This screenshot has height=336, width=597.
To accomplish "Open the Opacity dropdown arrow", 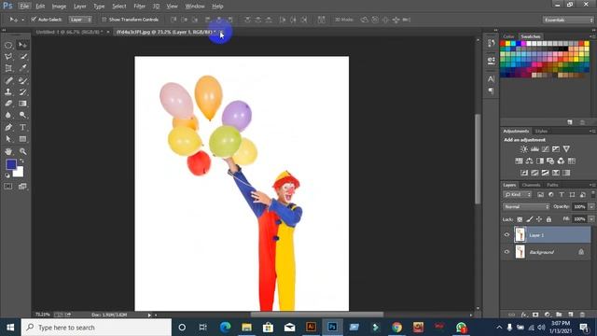I will point(591,206).
